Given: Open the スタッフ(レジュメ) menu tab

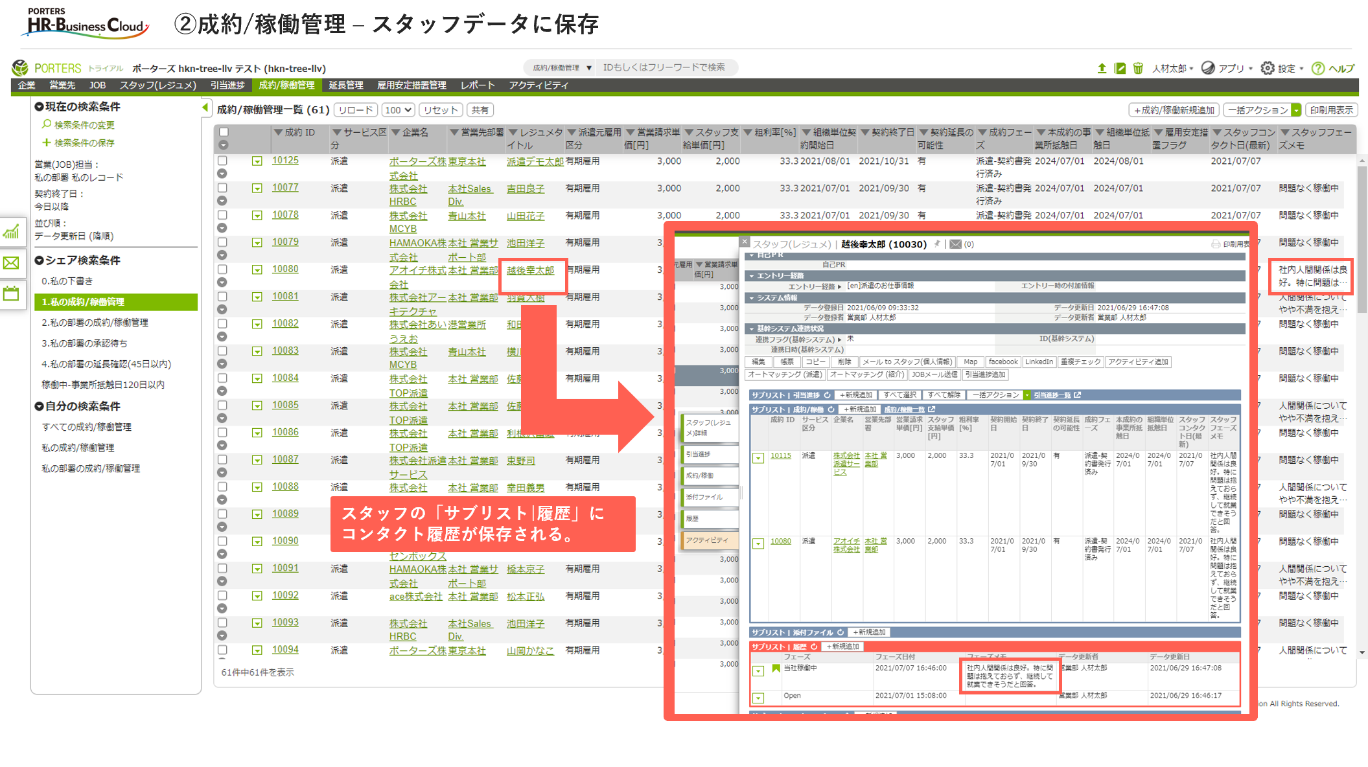Looking at the screenshot, I should click(157, 86).
